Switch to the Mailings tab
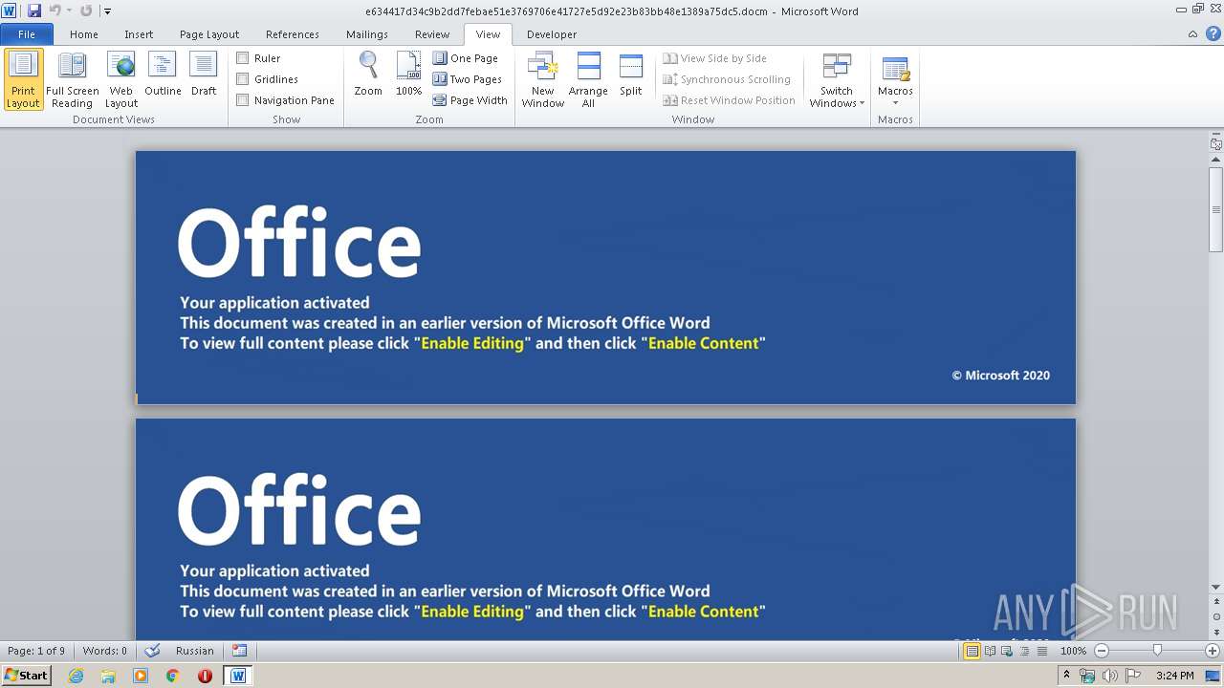The height and width of the screenshot is (688, 1224). (367, 34)
